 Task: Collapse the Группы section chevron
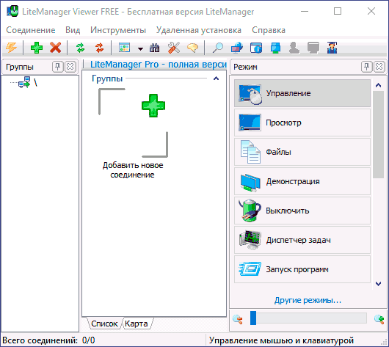tap(216, 78)
